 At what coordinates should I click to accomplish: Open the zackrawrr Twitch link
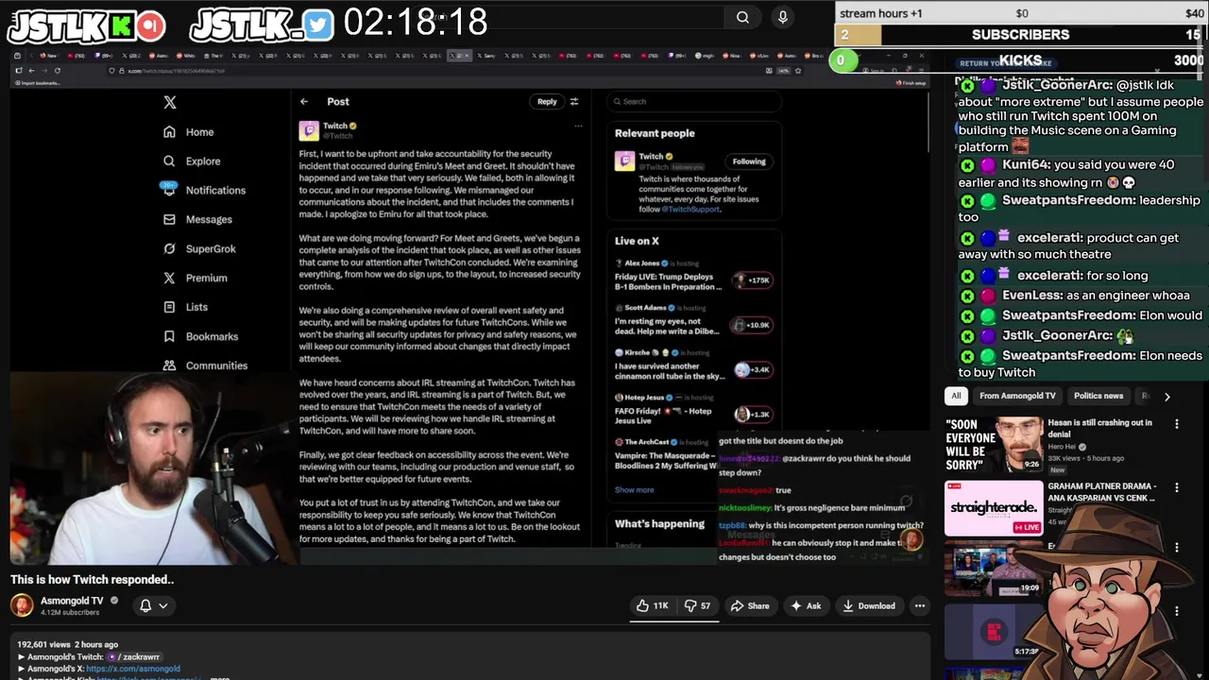[136, 656]
